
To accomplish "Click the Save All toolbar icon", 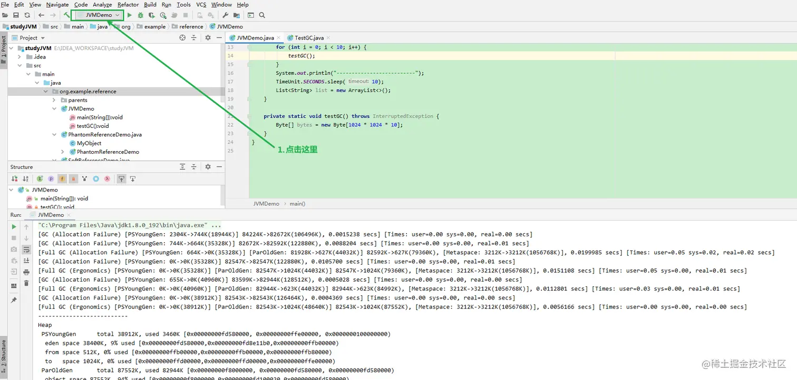I will pos(16,15).
